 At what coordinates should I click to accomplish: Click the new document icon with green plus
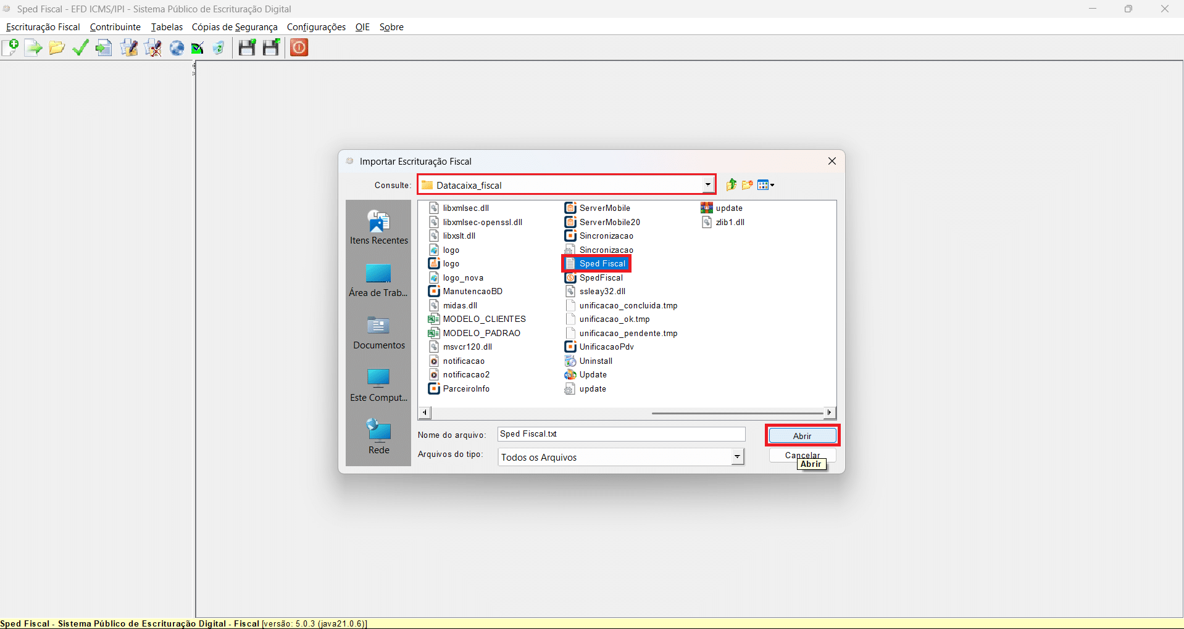pos(10,47)
